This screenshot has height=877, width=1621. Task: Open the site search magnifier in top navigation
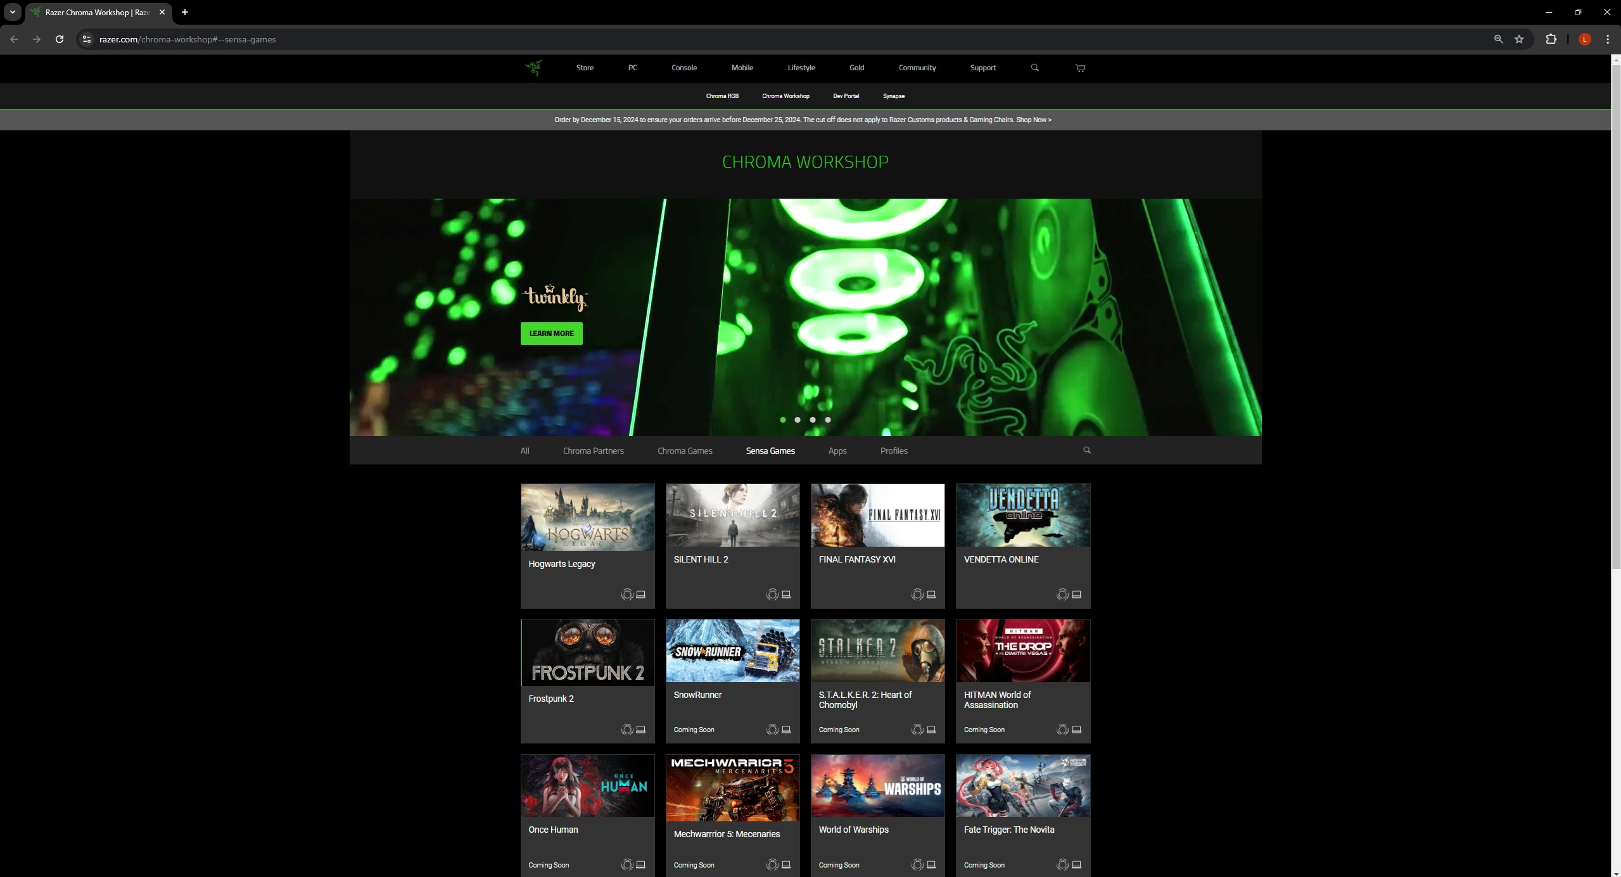[1034, 68]
